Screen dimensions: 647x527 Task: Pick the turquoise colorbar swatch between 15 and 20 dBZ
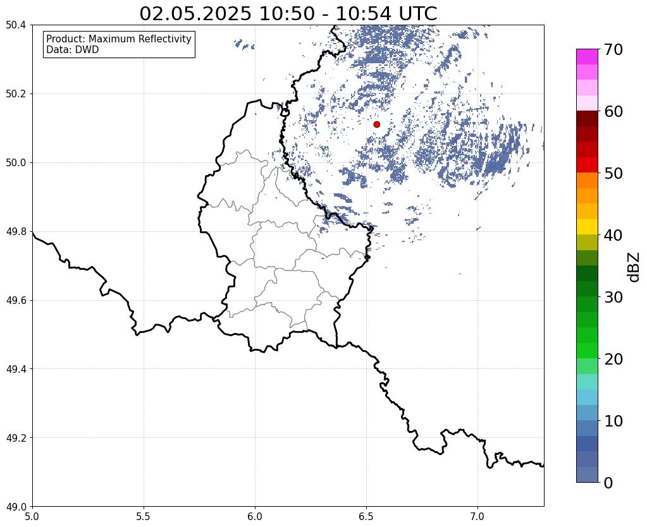pyautogui.click(x=587, y=382)
